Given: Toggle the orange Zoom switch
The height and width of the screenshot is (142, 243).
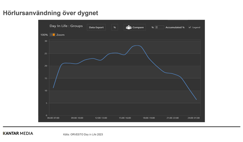Looking at the screenshot, I should point(52,35).
